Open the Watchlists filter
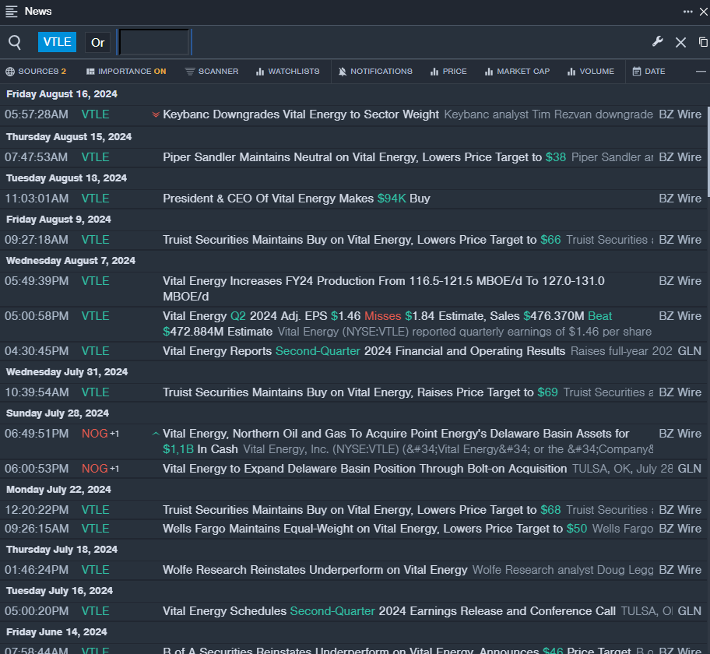This screenshot has height=654, width=710. (x=287, y=72)
